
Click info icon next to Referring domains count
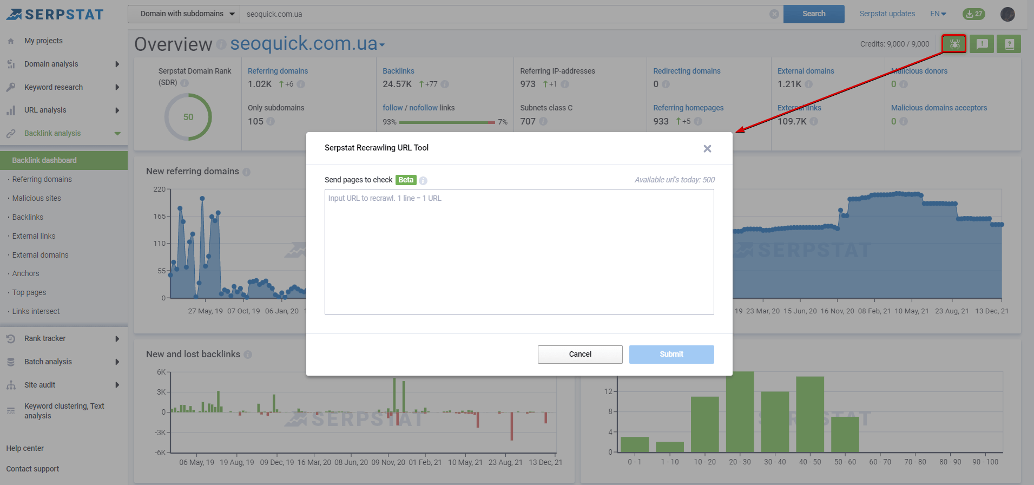[x=301, y=84]
